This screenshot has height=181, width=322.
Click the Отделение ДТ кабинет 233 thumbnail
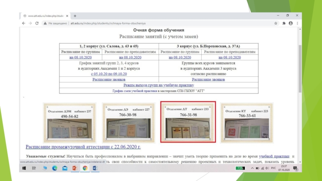[x=188, y=122]
